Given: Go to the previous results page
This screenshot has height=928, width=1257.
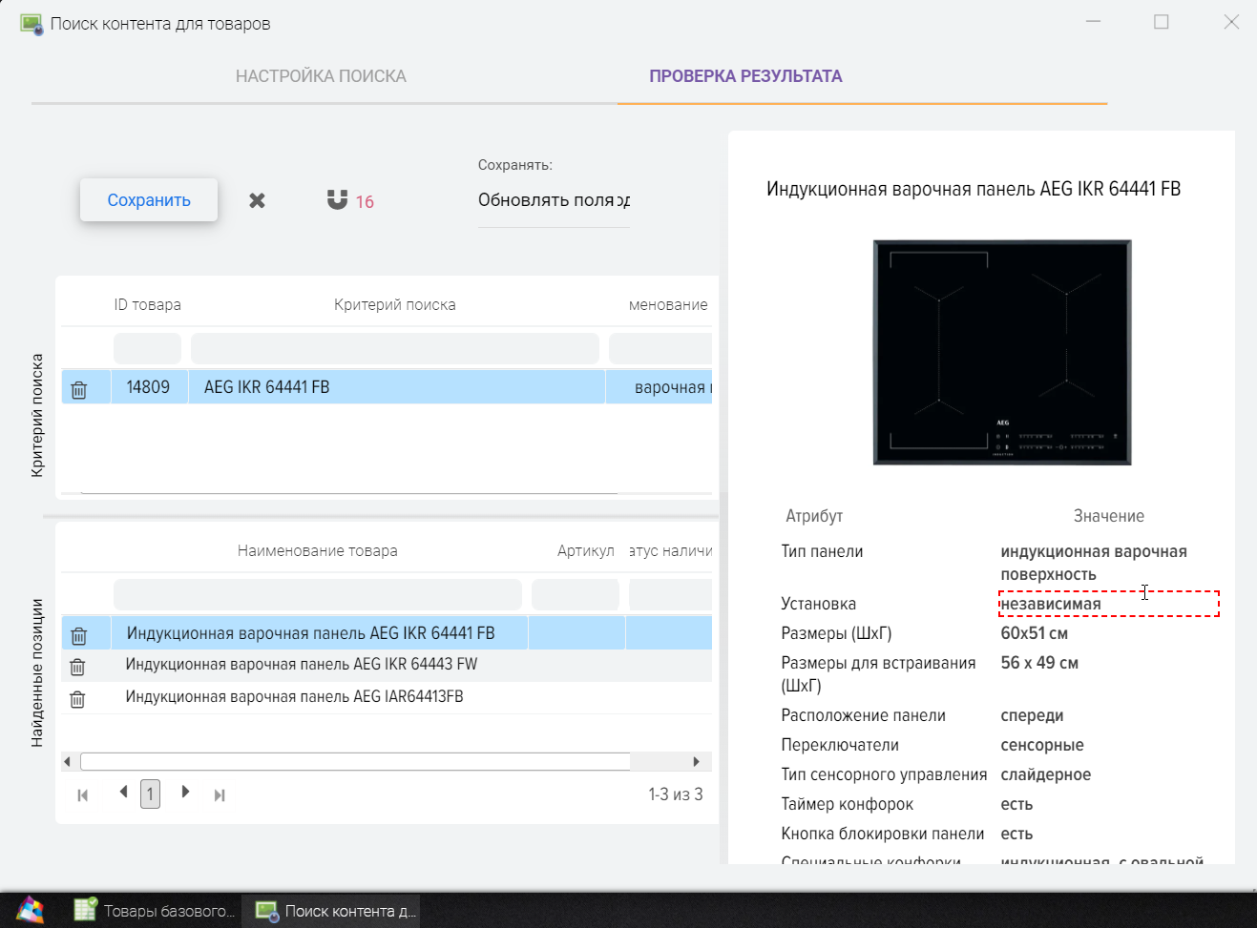Looking at the screenshot, I should pos(123,793).
